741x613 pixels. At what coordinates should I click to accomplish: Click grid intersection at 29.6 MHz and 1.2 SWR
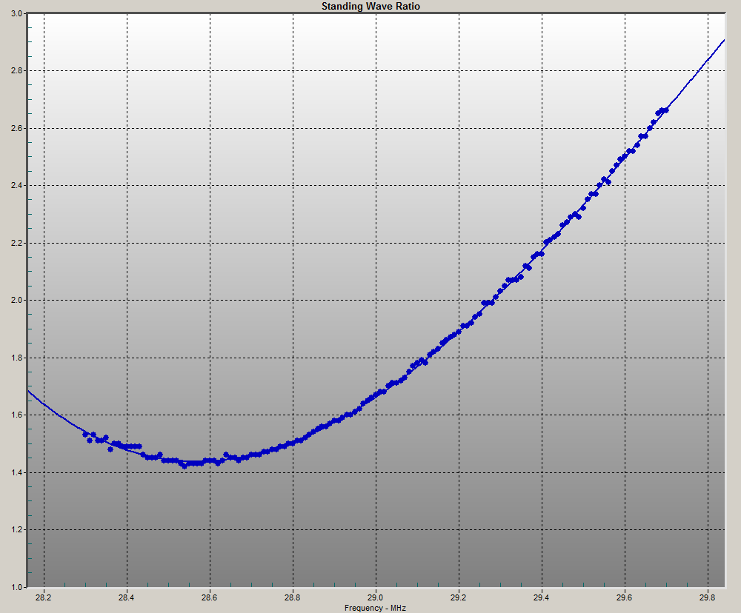coord(625,530)
